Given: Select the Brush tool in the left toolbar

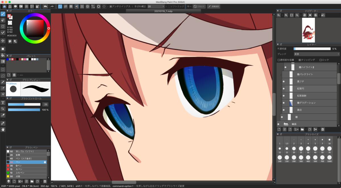Looking at the screenshot, I should [3, 14].
